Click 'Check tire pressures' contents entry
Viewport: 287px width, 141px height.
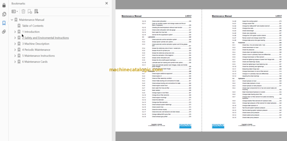tap(257, 50)
